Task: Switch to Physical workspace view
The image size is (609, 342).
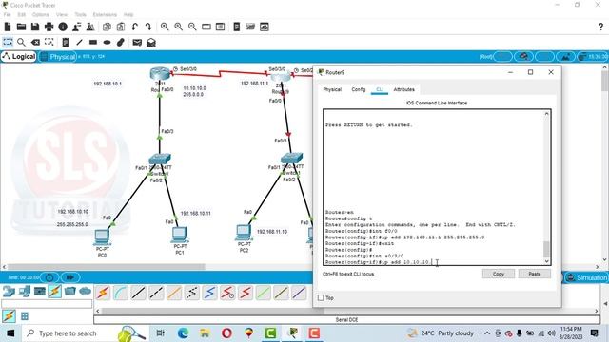Action: tap(58, 57)
